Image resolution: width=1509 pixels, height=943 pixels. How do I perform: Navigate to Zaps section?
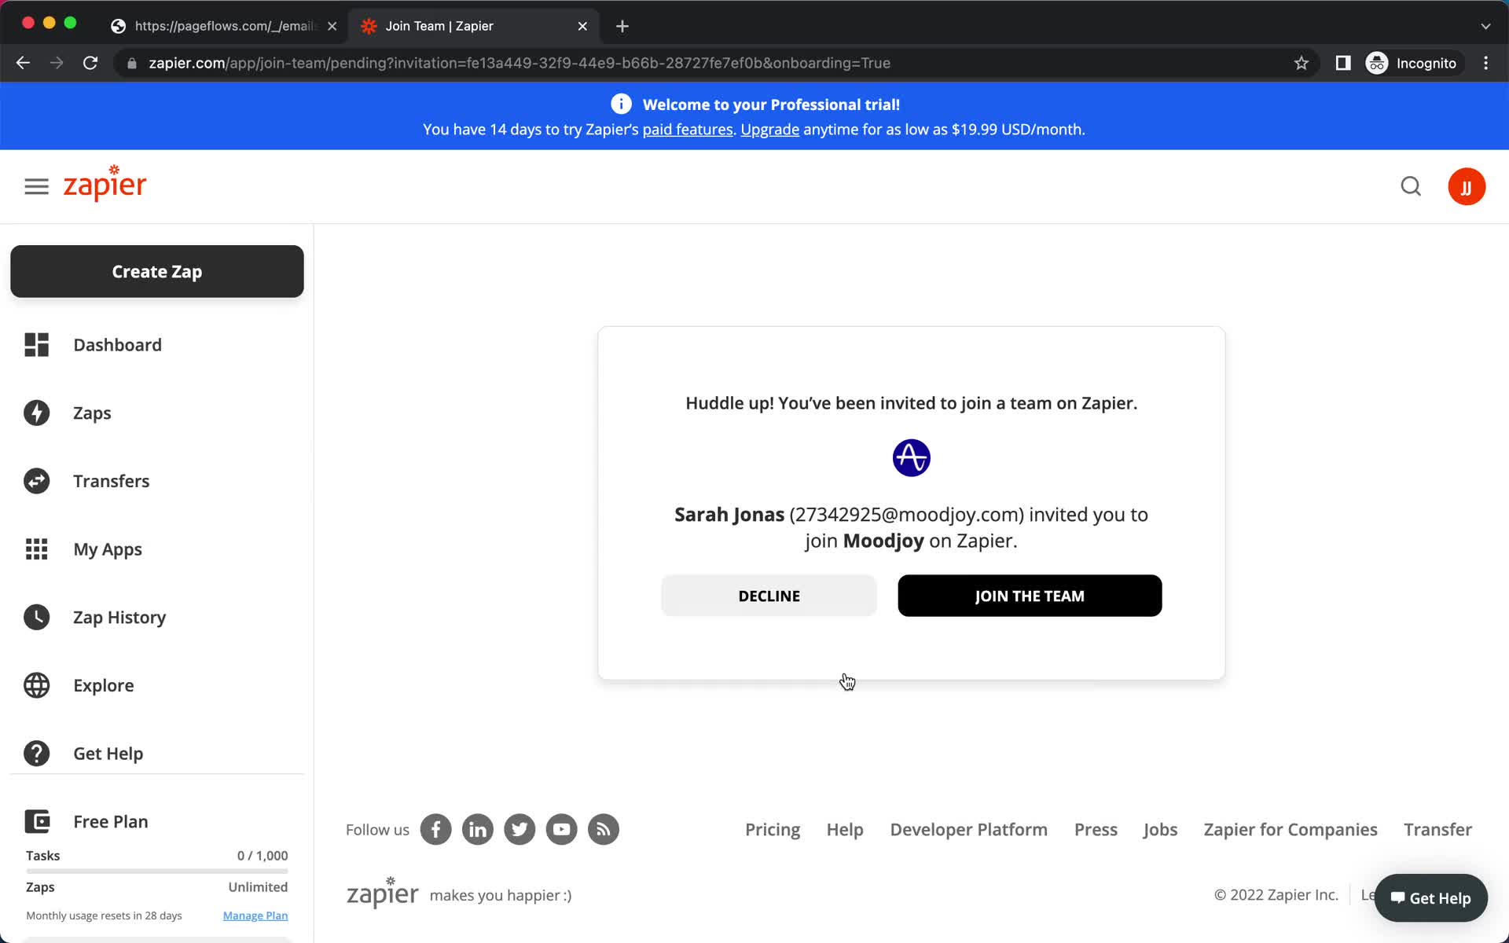[x=91, y=412]
